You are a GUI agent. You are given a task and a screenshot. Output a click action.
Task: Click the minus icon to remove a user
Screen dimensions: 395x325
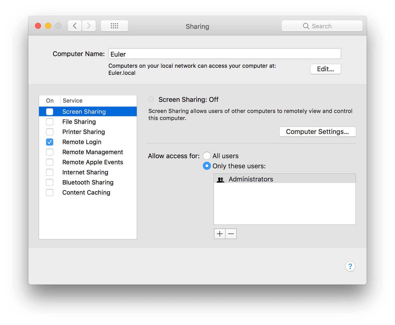[x=231, y=234]
